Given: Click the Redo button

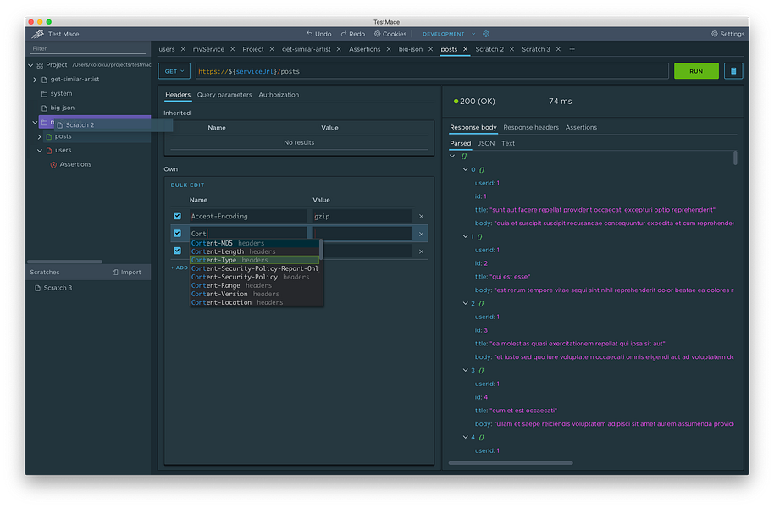Looking at the screenshot, I should (x=352, y=34).
